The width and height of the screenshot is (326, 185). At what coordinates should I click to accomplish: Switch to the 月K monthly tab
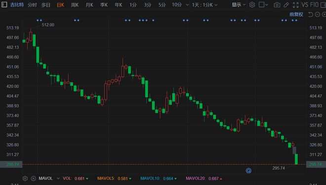click(x=89, y=5)
